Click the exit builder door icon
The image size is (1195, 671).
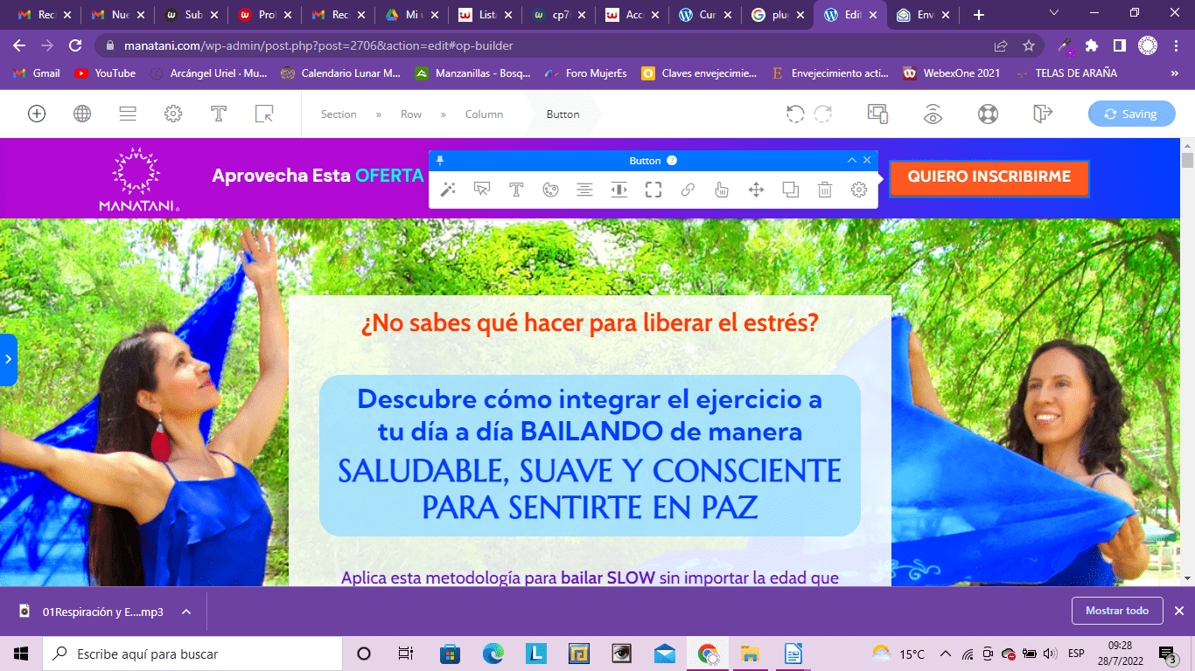(1042, 114)
